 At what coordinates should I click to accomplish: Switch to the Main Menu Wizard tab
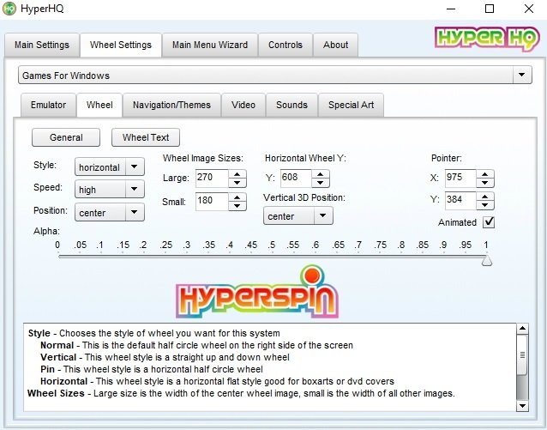point(209,45)
